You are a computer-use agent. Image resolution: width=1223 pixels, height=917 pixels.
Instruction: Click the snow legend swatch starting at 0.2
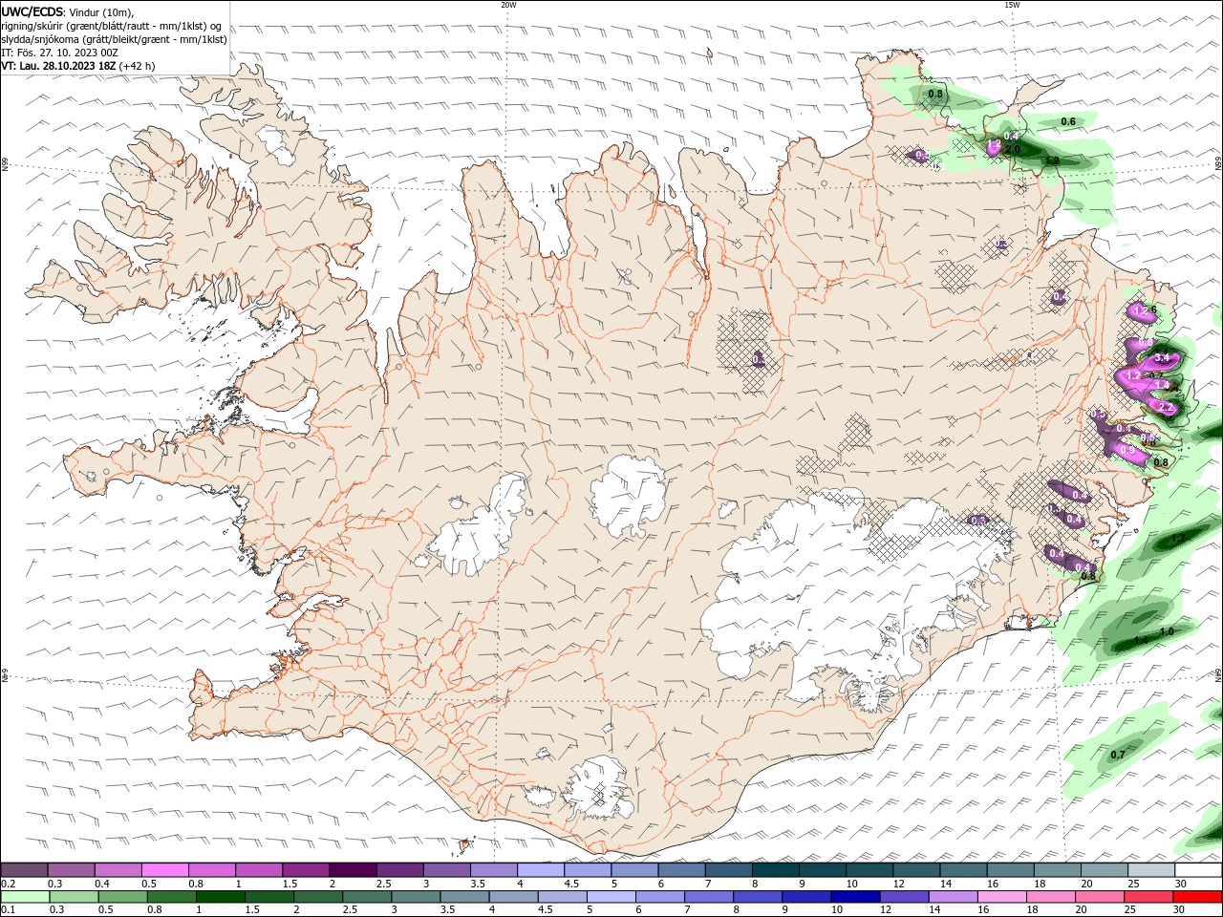click(24, 870)
